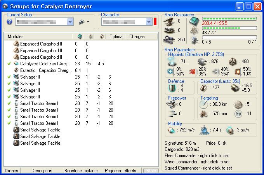Click the EM resistance icon

pyautogui.click(x=170, y=71)
